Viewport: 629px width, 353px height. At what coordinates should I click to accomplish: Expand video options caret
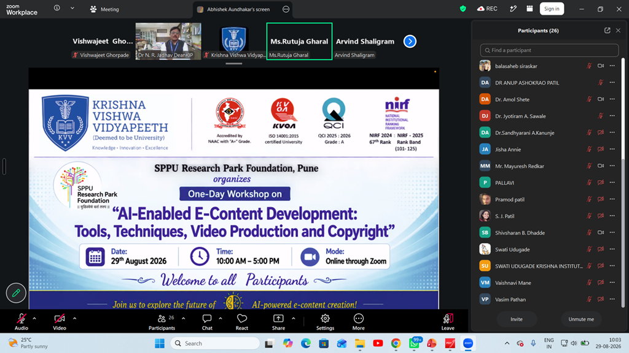[74, 319]
